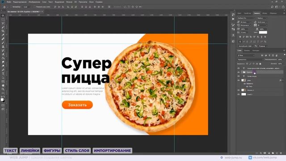286x161 pixels.
Task: Select the Символ panel tab
Action: [257, 13]
